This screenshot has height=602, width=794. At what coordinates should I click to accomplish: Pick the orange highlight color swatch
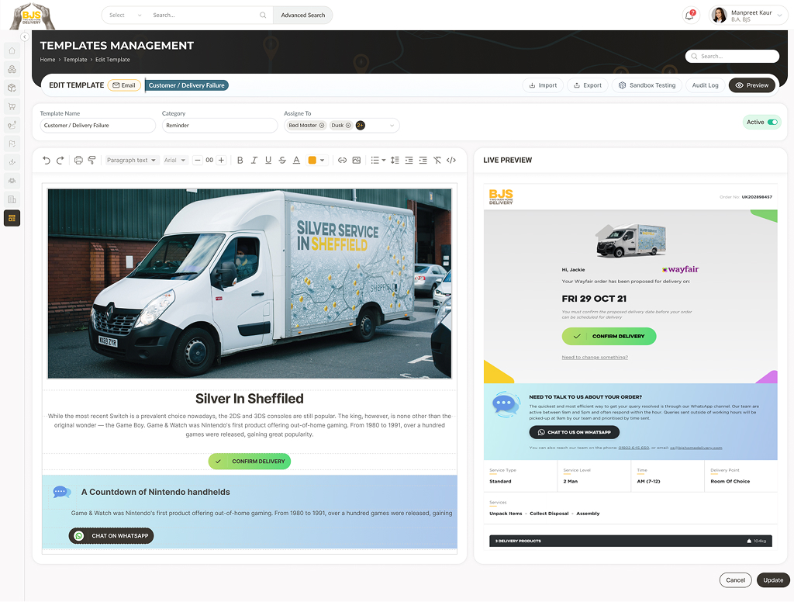pos(312,161)
